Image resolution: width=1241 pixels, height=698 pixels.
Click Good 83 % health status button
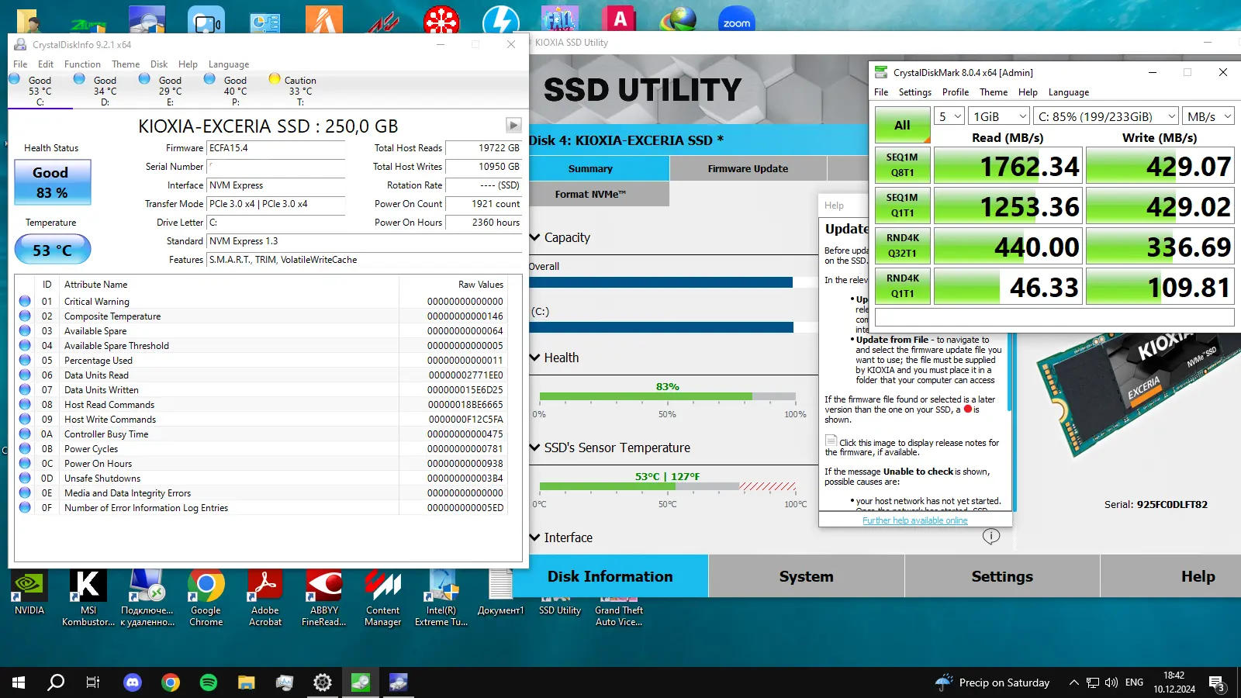[53, 182]
